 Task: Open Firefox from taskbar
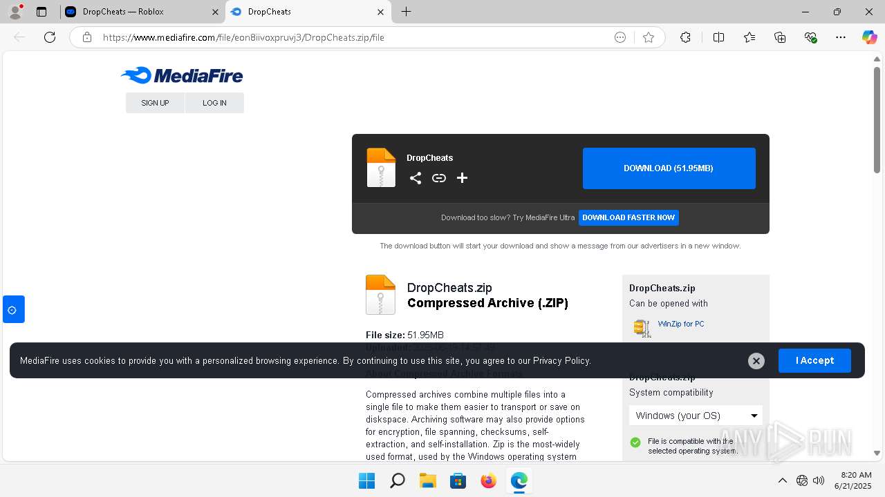[x=488, y=480]
